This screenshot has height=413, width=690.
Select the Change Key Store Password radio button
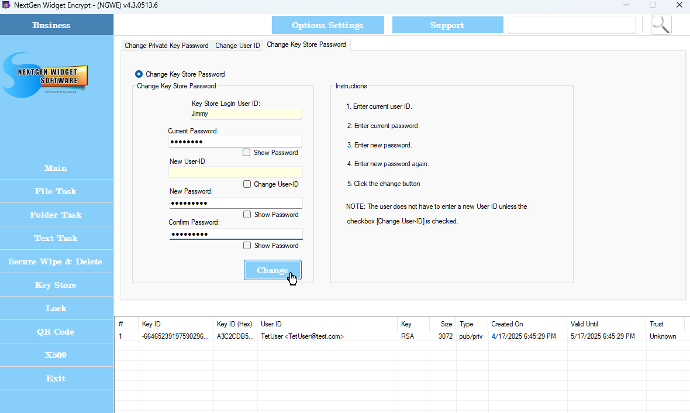click(x=139, y=74)
